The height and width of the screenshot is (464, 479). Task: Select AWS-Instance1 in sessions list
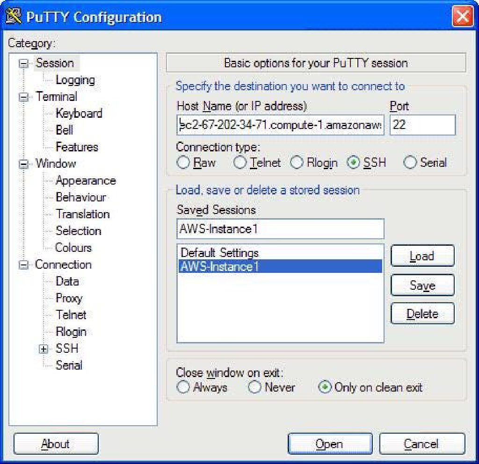[x=280, y=266]
